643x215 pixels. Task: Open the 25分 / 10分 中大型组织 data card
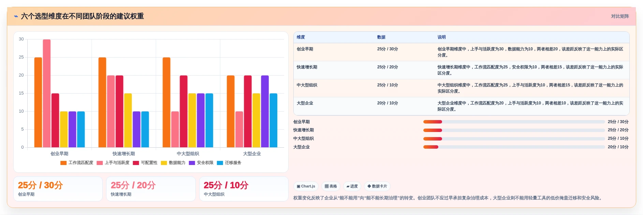click(244, 189)
